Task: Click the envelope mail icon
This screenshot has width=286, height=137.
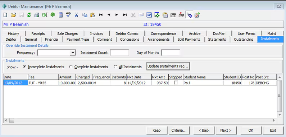Action: click(141, 15)
